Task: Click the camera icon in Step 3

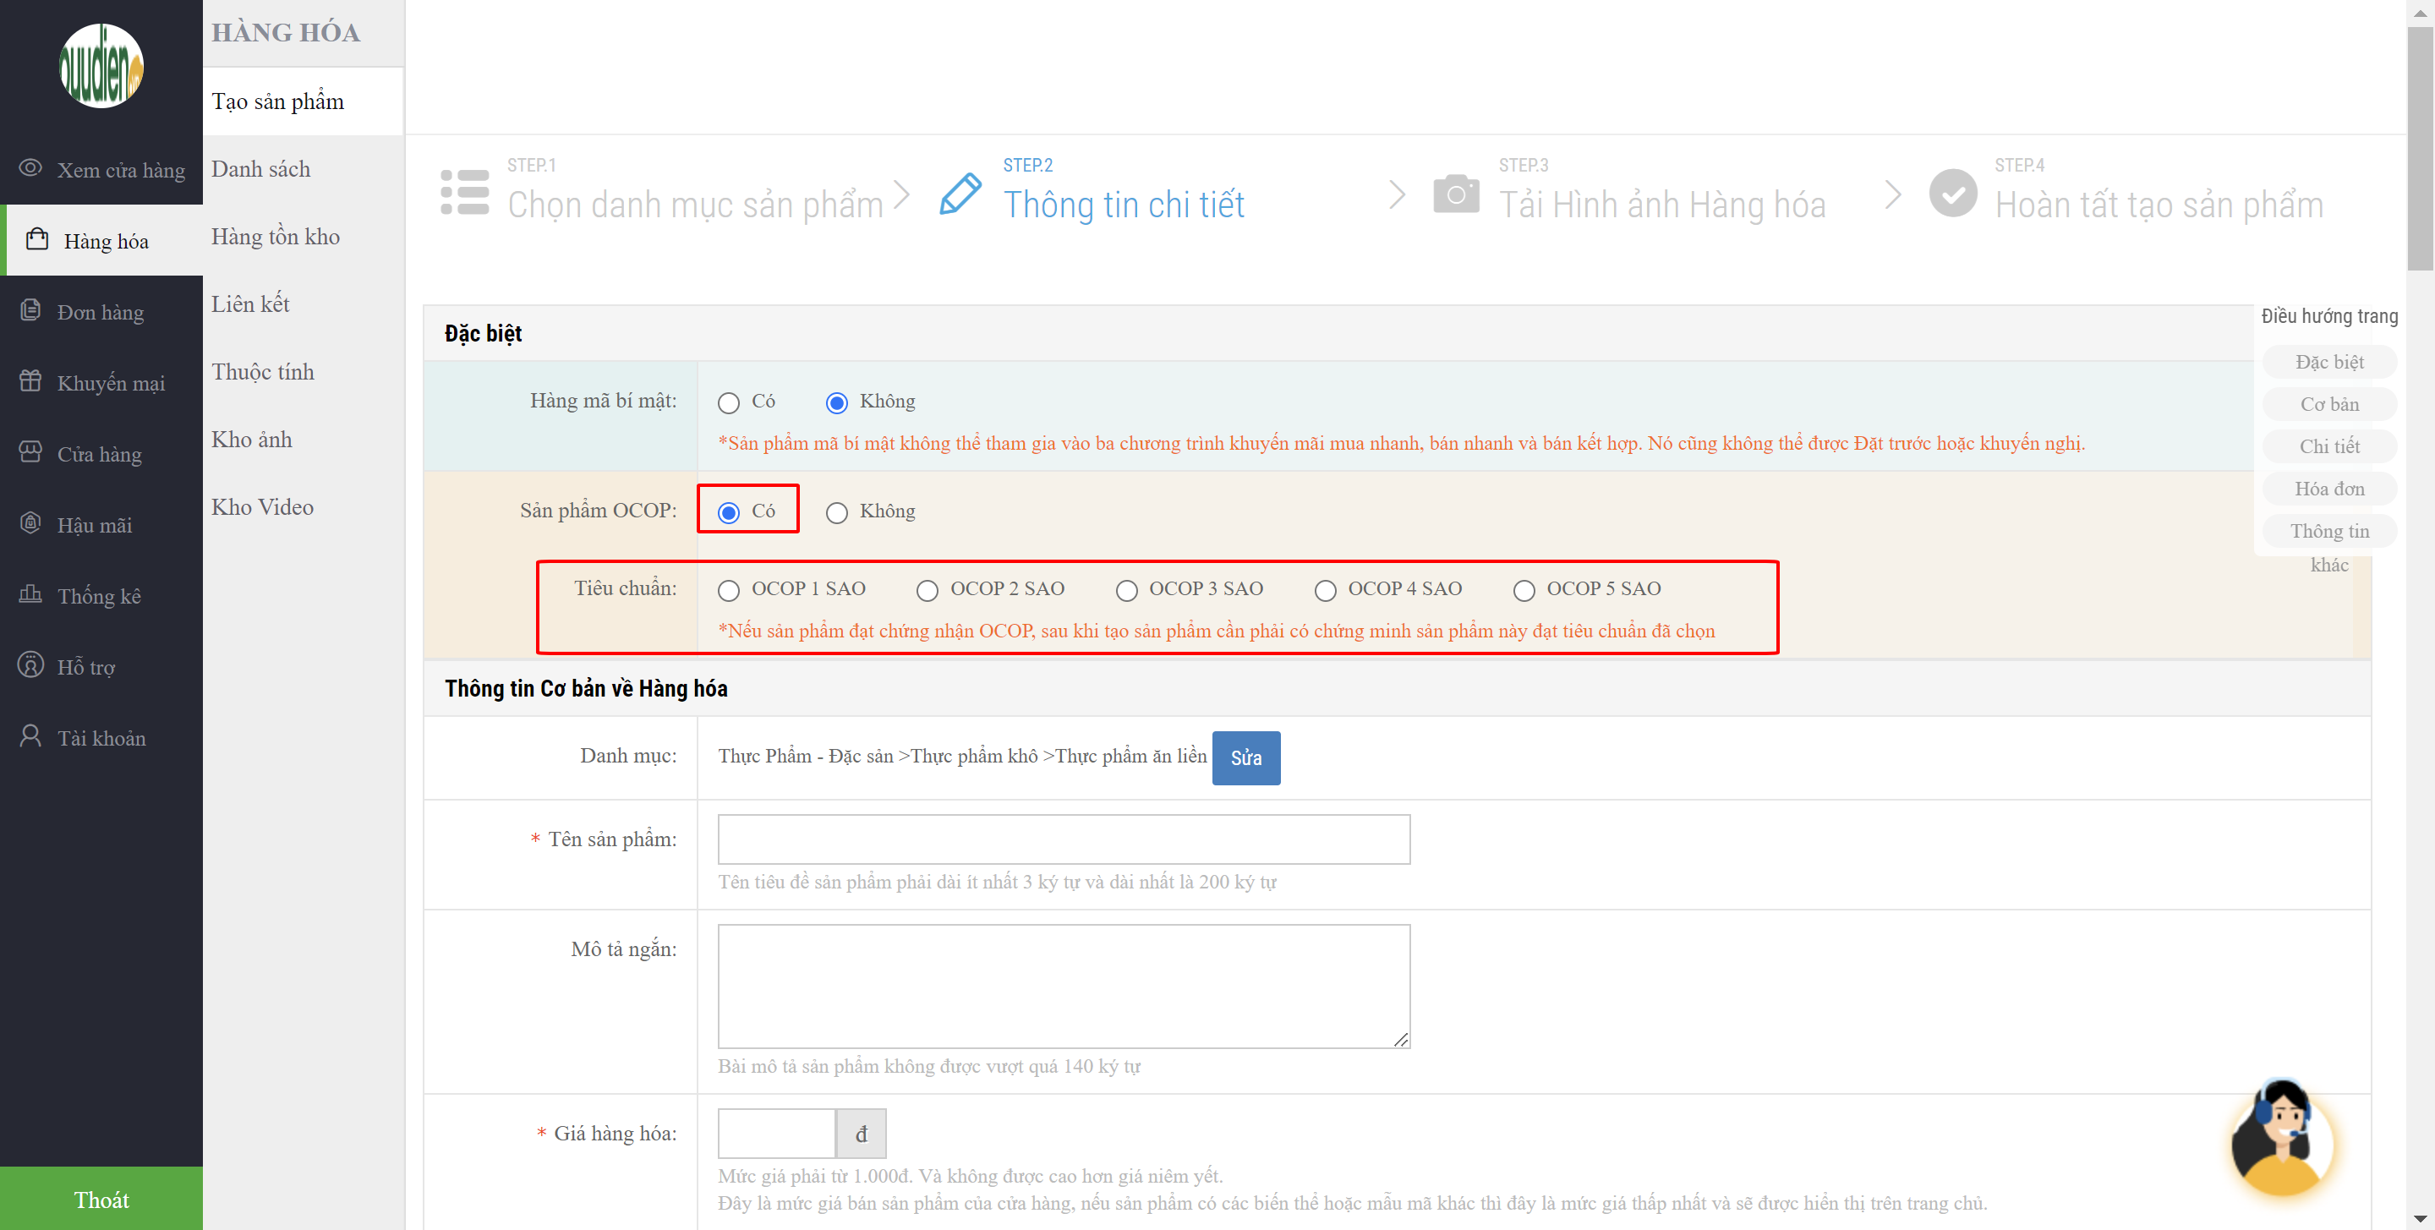Action: click(1456, 194)
